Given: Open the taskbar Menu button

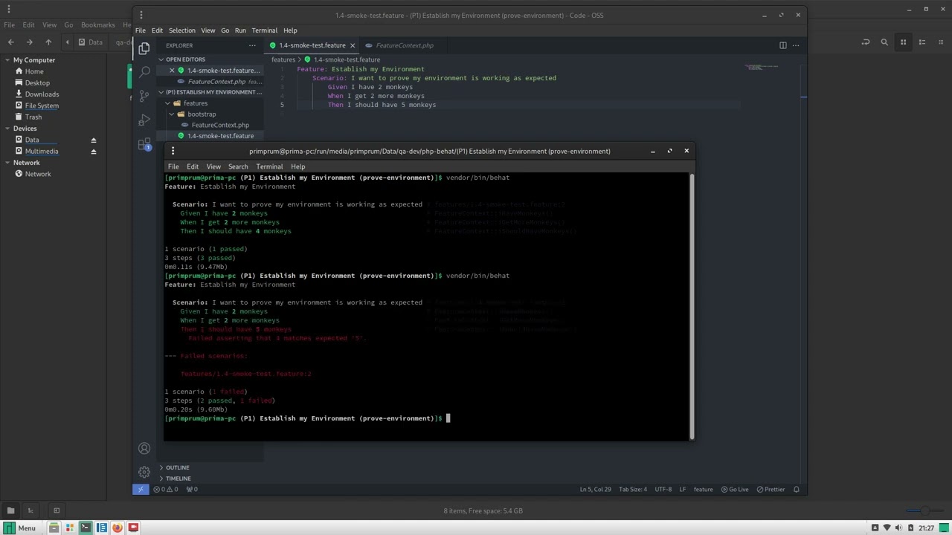Looking at the screenshot, I should click(21, 528).
